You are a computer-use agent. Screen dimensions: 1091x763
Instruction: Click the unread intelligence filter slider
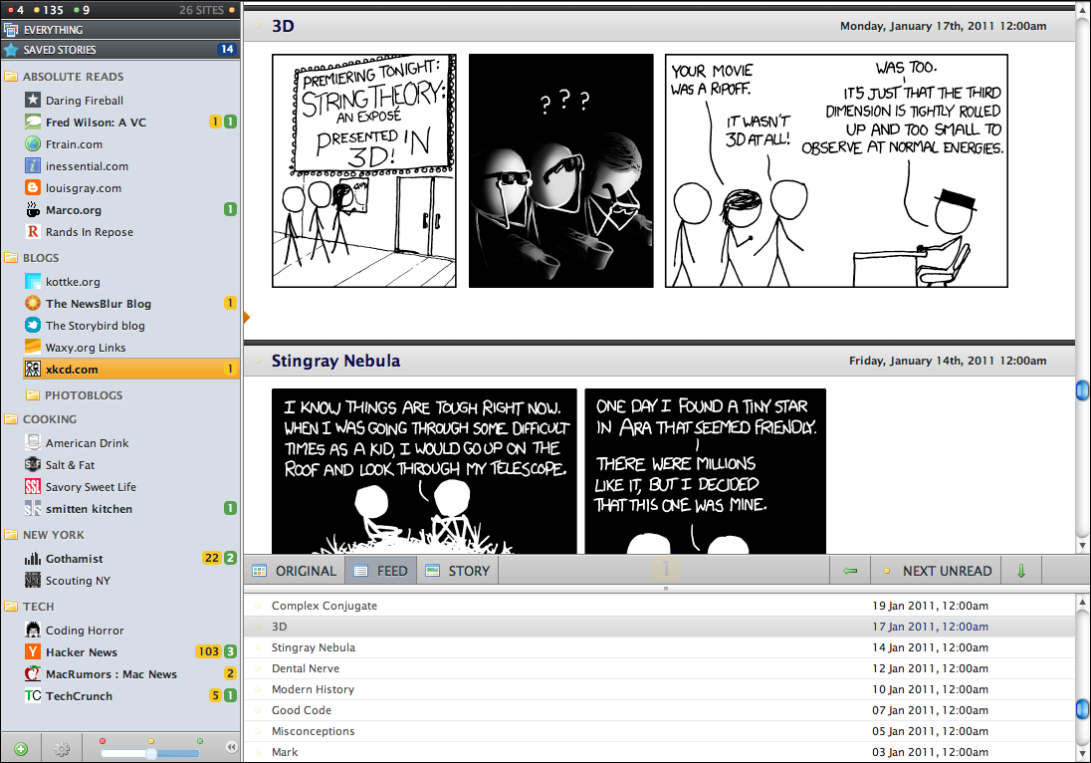tap(151, 753)
